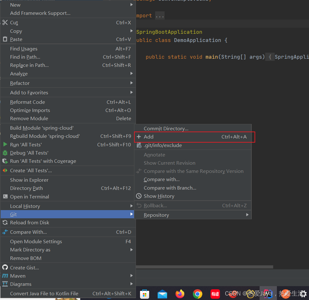Image resolution: width=309 pixels, height=300 pixels.
Task: Click the Paste clipboard icon
Action: (x=5, y=39)
